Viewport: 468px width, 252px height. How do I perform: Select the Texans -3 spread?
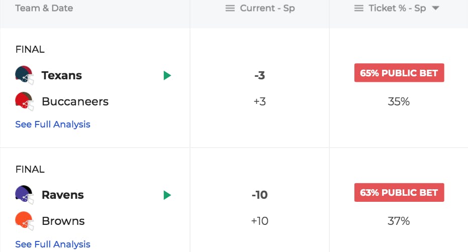point(260,75)
